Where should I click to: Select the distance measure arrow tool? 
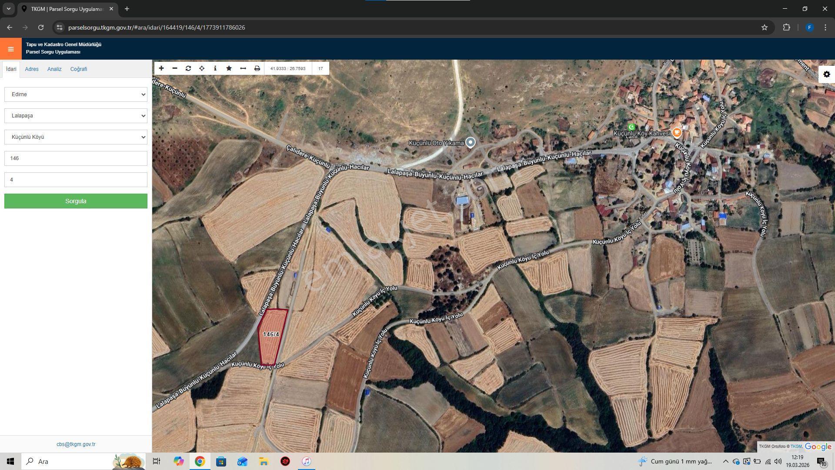243,68
